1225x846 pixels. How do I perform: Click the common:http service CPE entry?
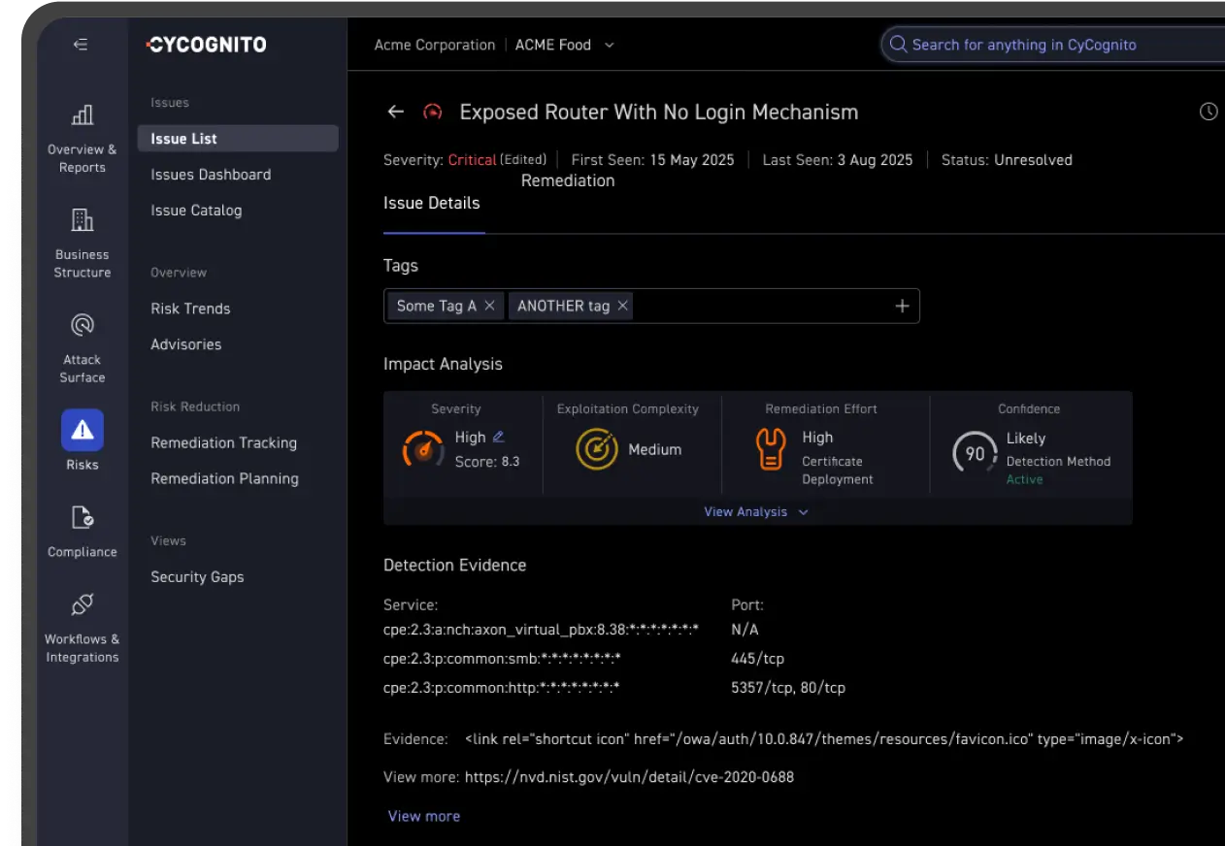point(502,688)
